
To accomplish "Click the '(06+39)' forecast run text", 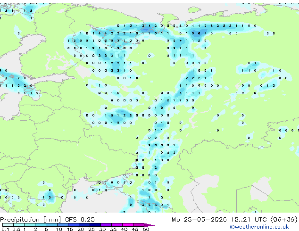I will point(284,220).
